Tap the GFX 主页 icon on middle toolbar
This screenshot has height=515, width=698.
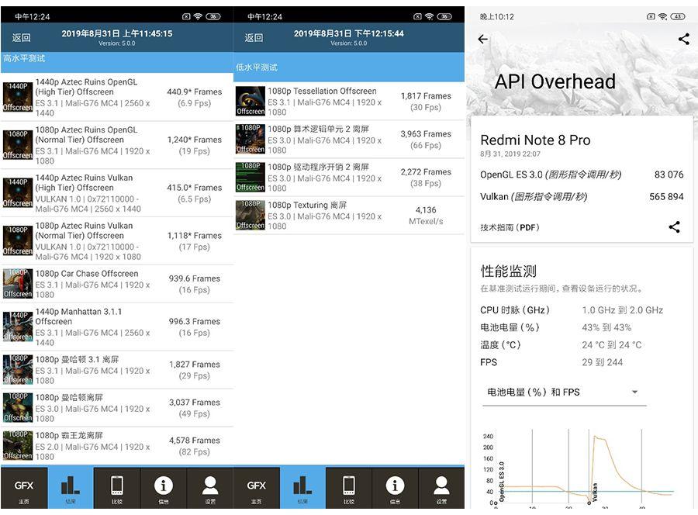click(x=256, y=487)
